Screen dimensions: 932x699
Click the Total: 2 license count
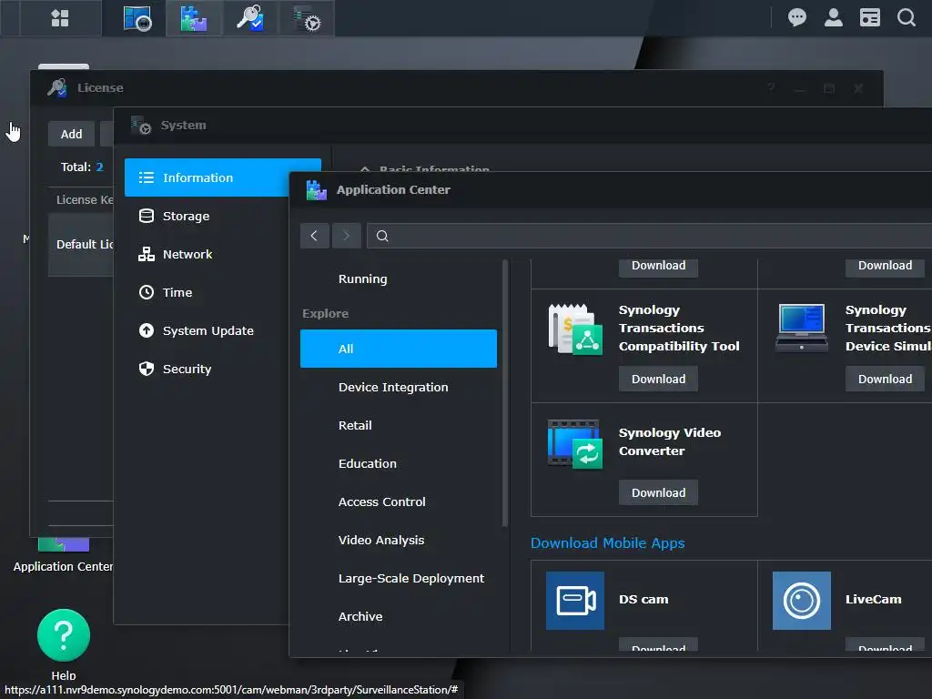coord(82,167)
